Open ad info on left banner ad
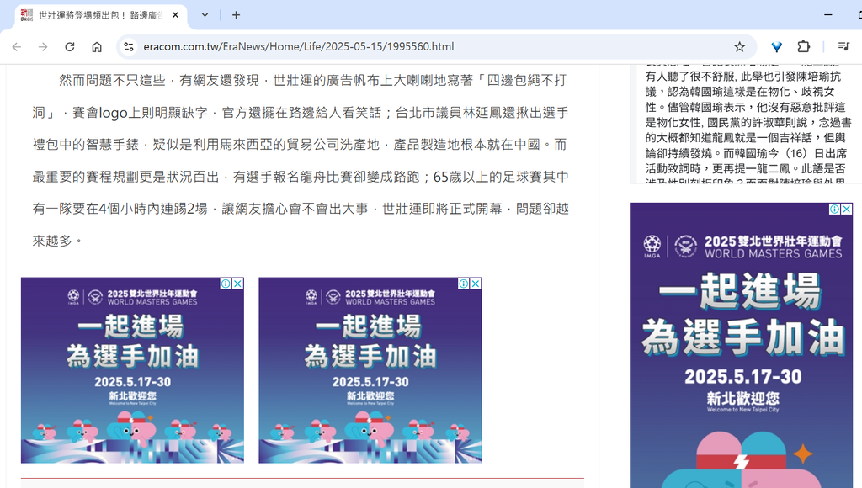The height and width of the screenshot is (488, 862). click(x=226, y=284)
